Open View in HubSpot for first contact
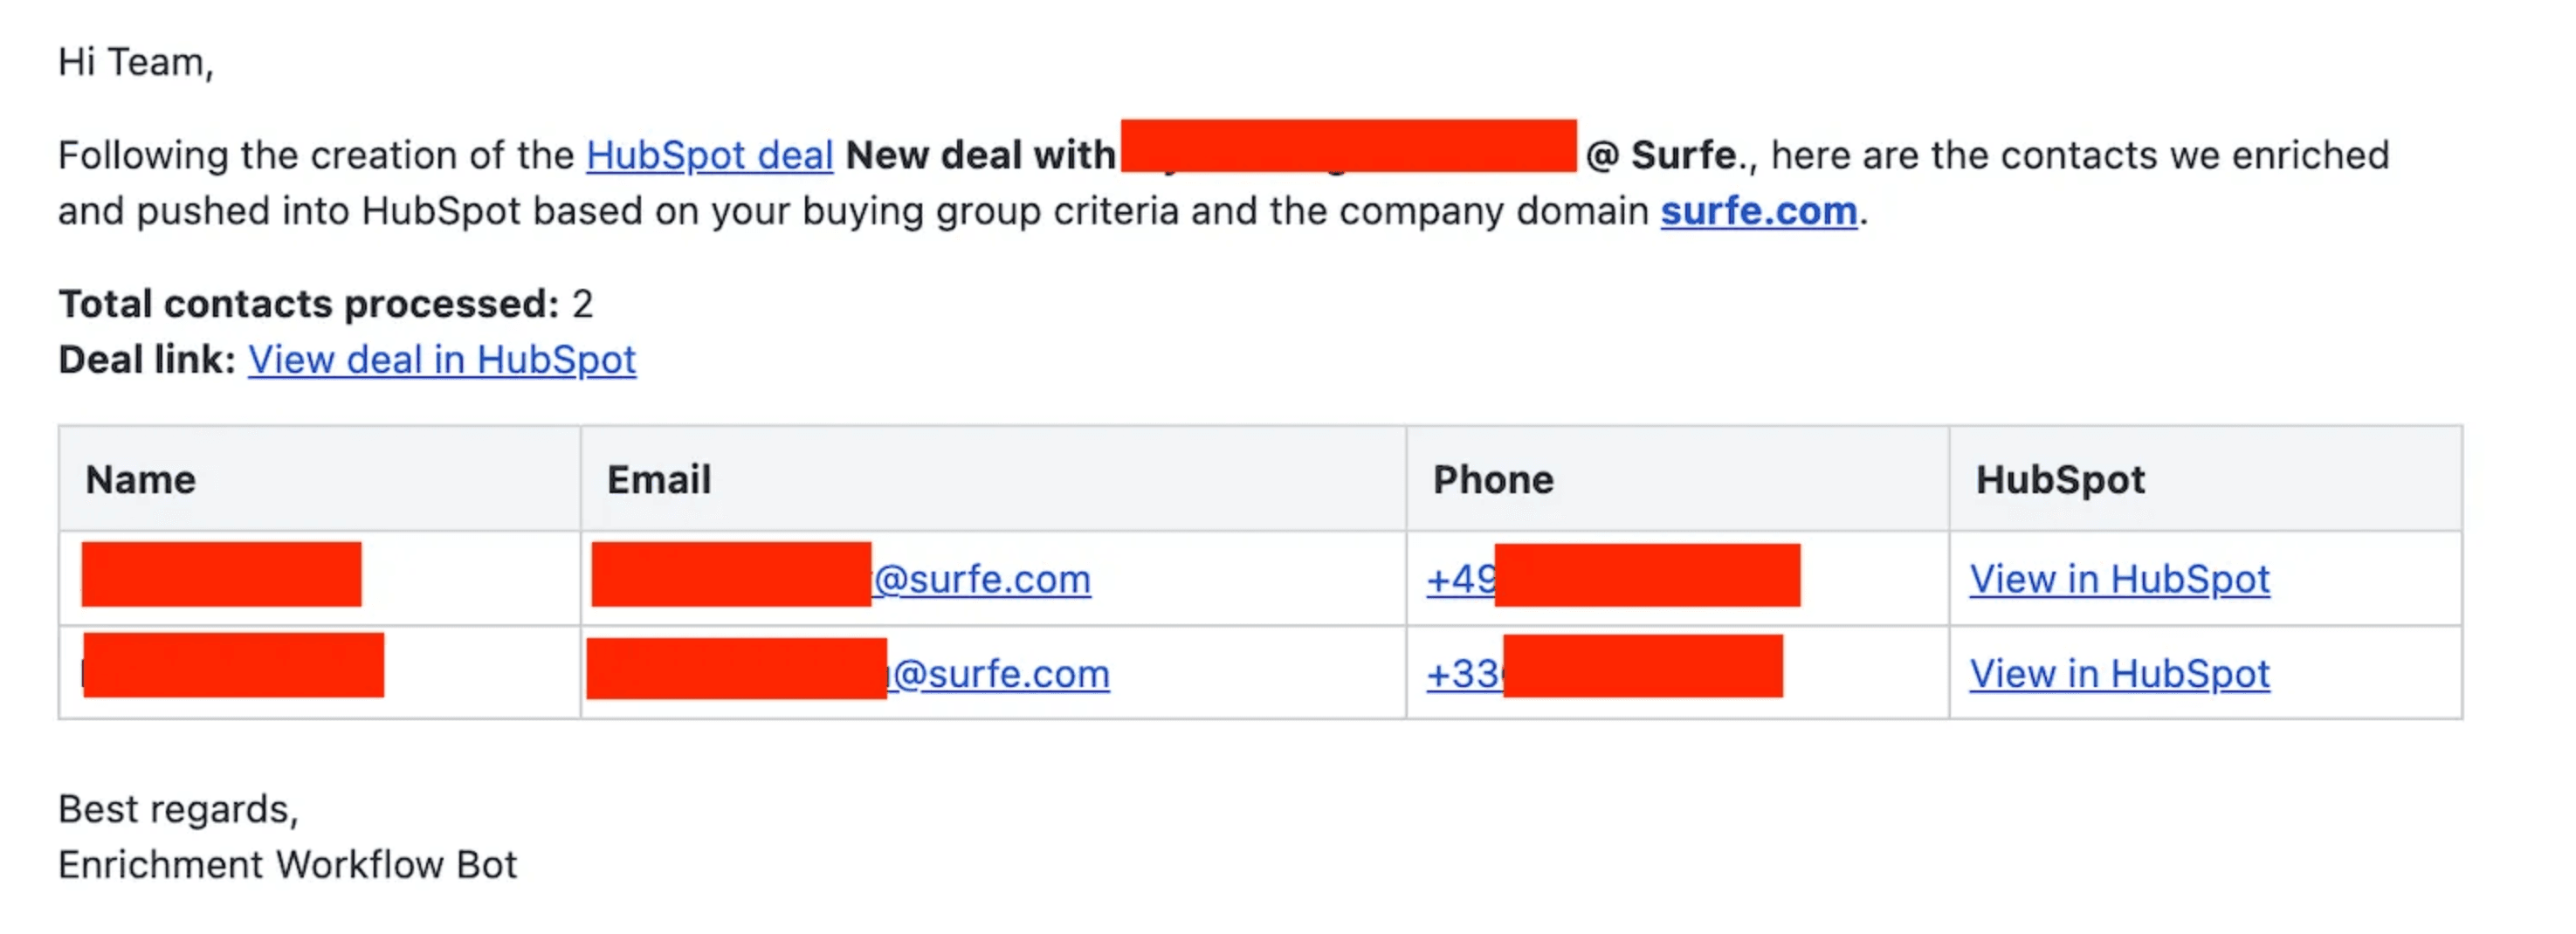Image resolution: width=2576 pixels, height=934 pixels. click(2119, 578)
